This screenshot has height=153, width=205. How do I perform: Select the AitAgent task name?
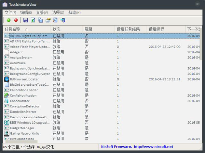tap(16, 52)
